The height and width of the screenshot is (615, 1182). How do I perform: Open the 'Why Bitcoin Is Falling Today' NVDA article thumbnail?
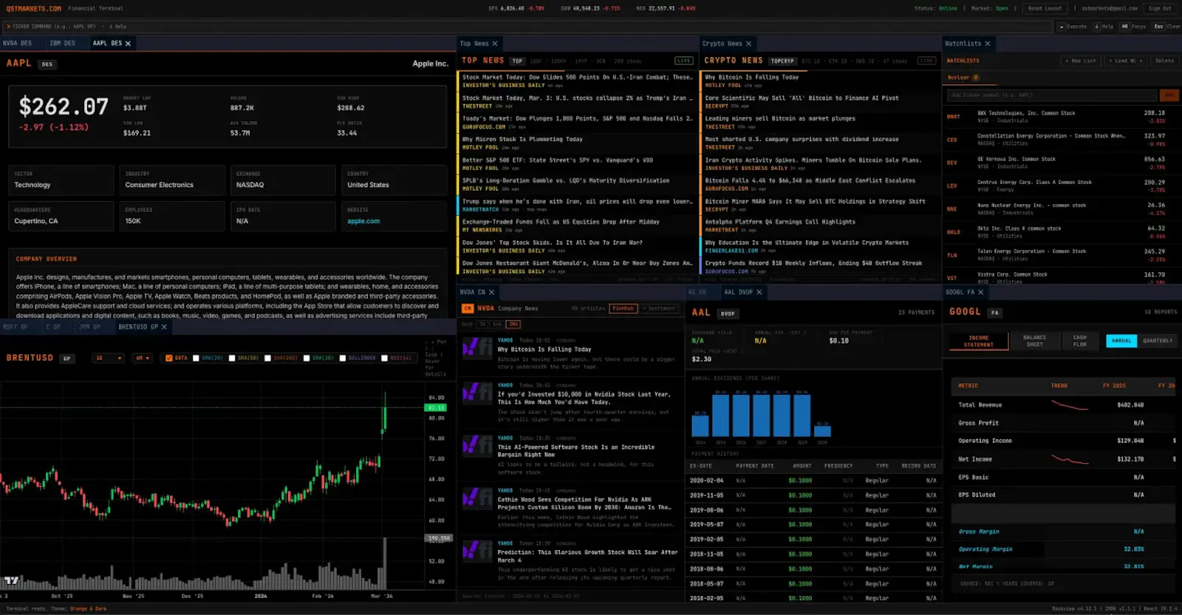tap(477, 348)
